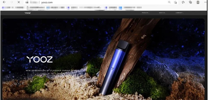Go back using the browser back arrow
This screenshot has width=208, height=100.
click(4, 2)
